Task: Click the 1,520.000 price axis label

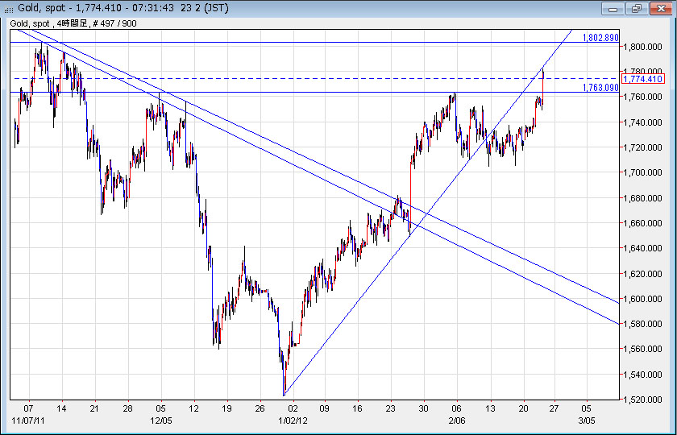Action: [x=646, y=400]
